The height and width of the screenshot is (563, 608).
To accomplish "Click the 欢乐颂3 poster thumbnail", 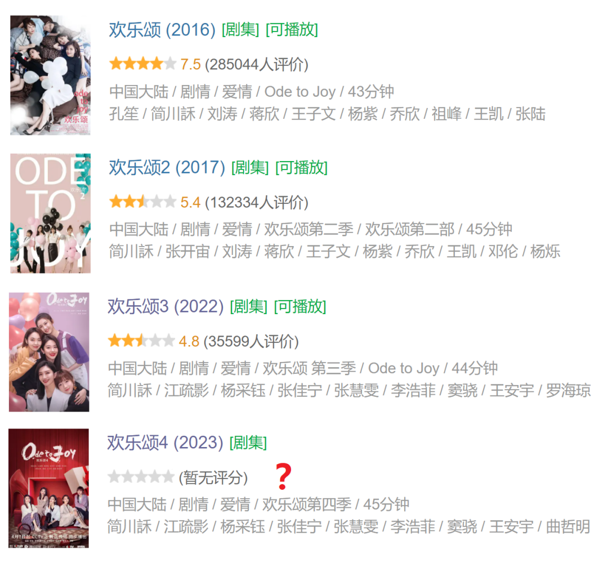I will click(49, 352).
